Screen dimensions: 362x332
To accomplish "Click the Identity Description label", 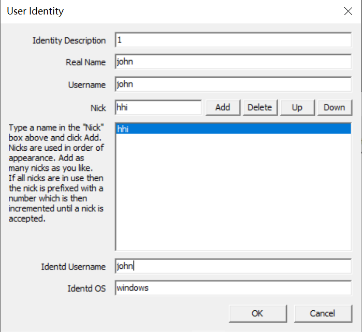I will point(69,40).
